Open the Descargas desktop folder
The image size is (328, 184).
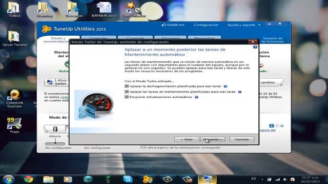[x=74, y=9]
